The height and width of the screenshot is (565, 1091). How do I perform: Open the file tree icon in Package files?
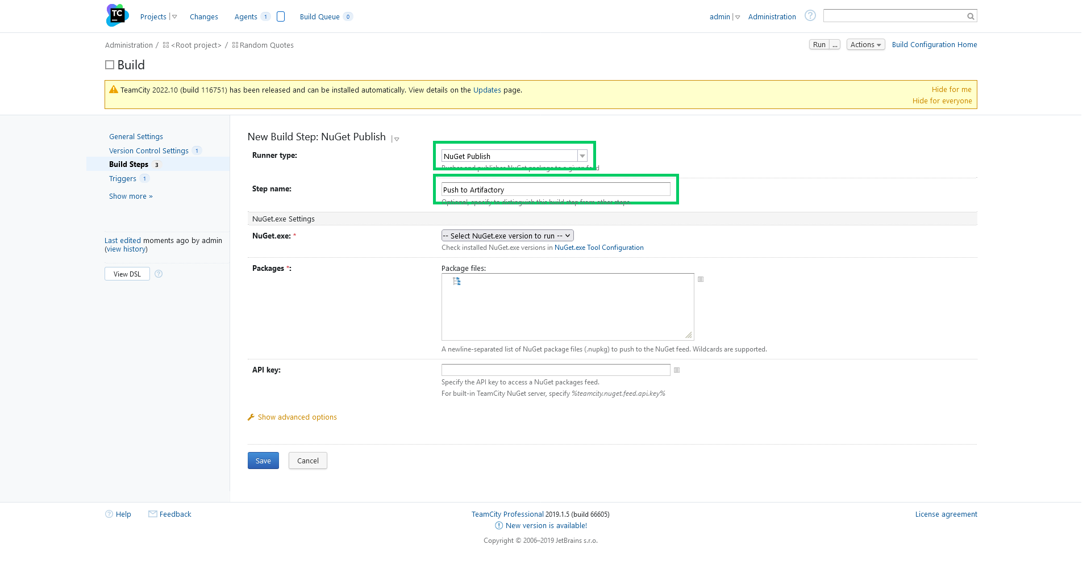(x=457, y=281)
